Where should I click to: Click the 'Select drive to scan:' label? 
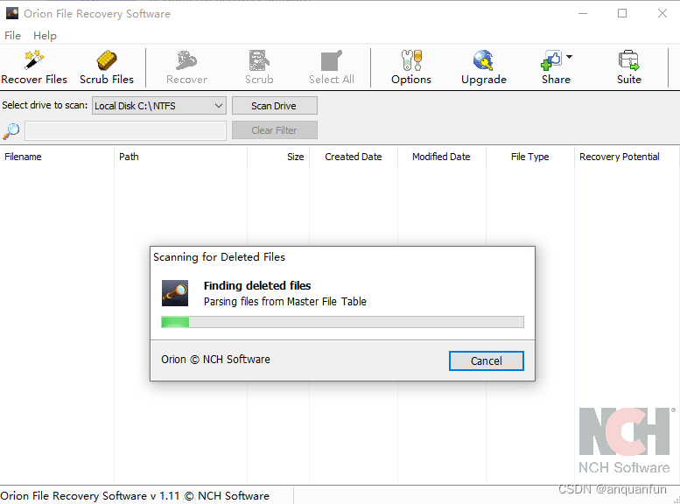coord(45,105)
